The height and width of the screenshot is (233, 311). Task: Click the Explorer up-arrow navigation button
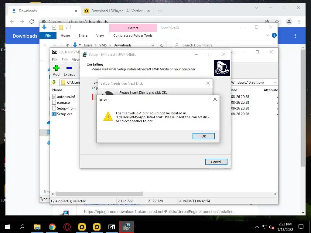68,45
